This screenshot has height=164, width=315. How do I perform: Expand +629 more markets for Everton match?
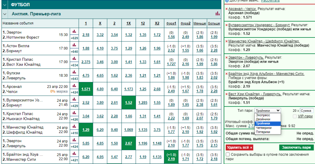pos(74,38)
